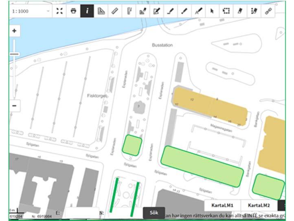Click the zoom-to-full-extent arrows icon
294x221 pixels.
pos(59,11)
